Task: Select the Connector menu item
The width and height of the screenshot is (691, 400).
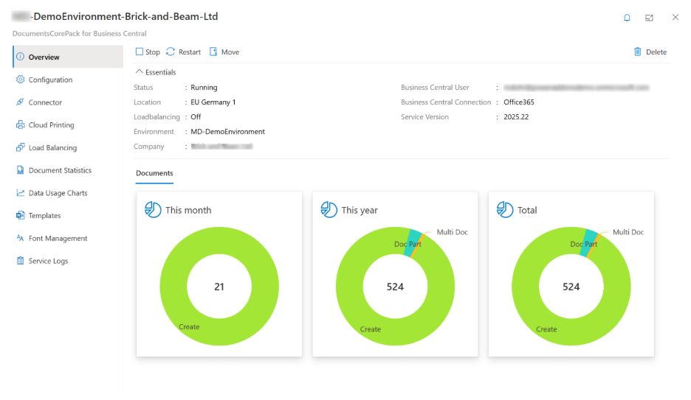Action: (68, 102)
